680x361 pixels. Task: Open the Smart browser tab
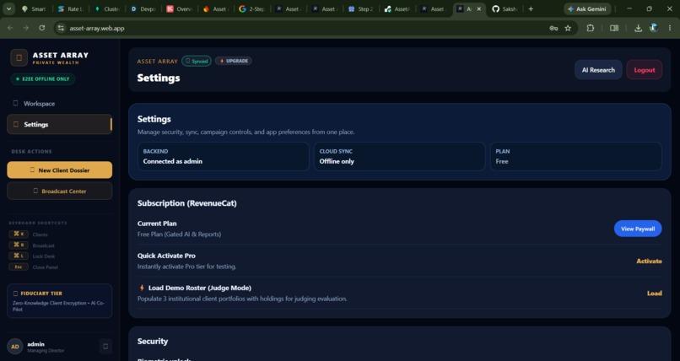[34, 8]
